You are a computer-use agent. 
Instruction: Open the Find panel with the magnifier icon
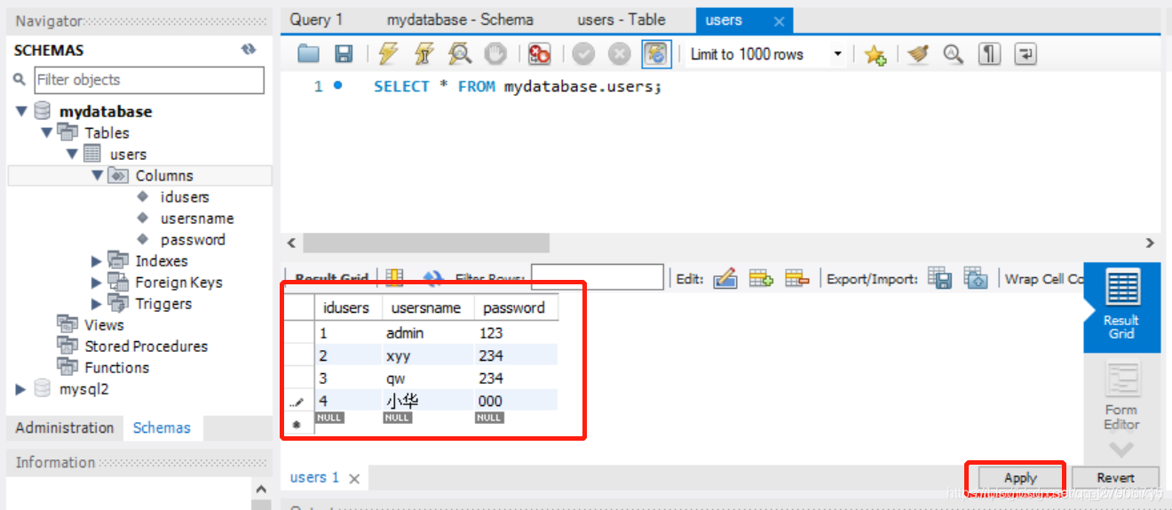(953, 54)
